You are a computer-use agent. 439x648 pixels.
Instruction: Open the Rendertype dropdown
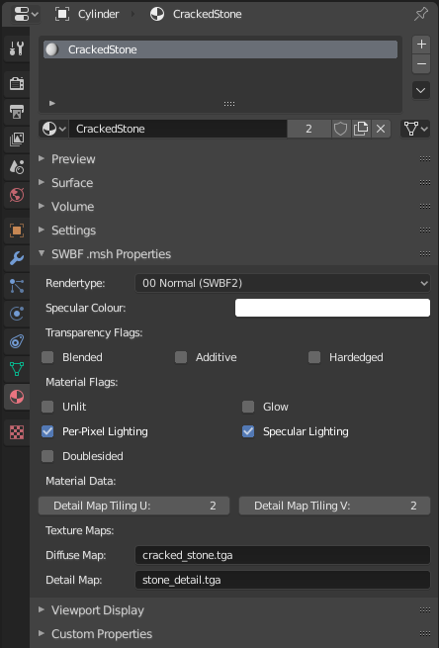pyautogui.click(x=283, y=283)
